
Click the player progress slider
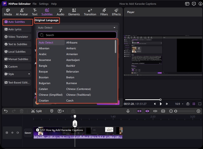tap(163, 100)
